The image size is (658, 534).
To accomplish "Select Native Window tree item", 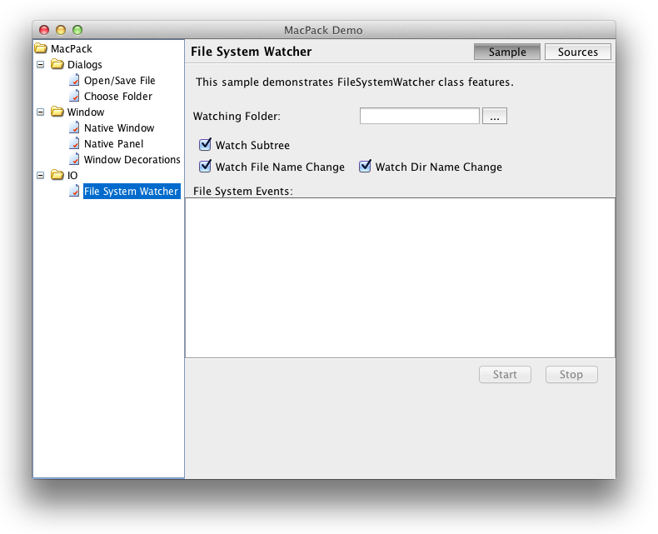I will pyautogui.click(x=119, y=127).
